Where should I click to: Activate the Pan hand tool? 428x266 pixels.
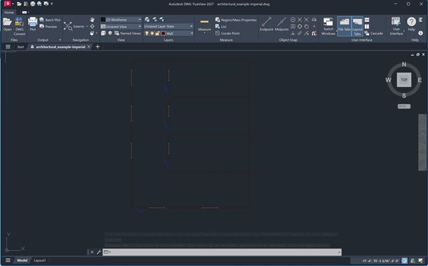click(x=92, y=20)
